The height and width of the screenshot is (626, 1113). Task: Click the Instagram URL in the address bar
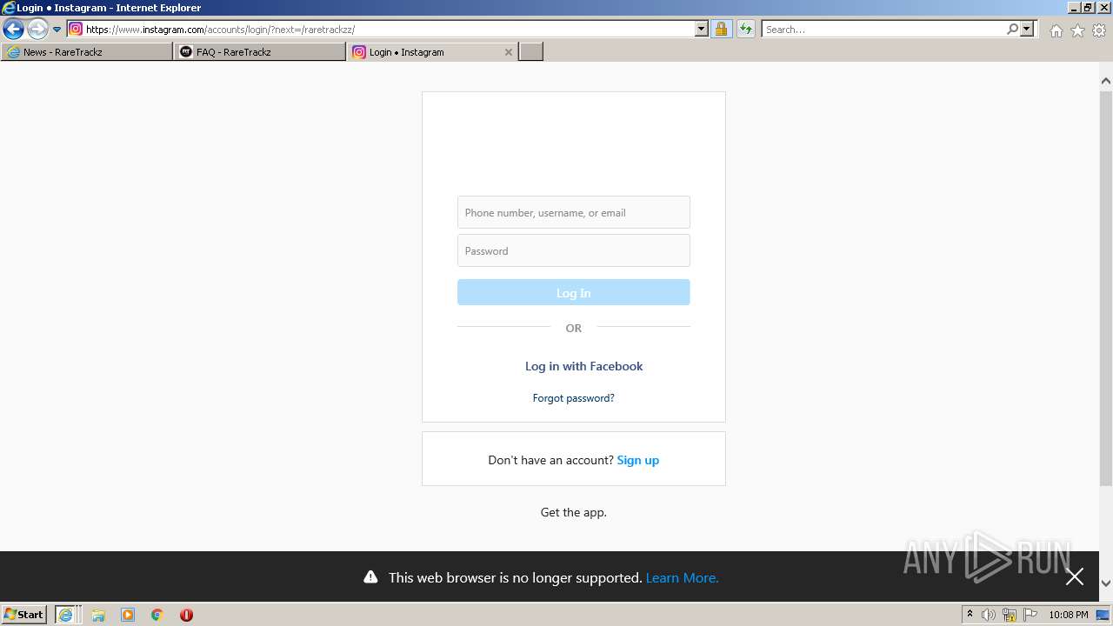(220, 30)
